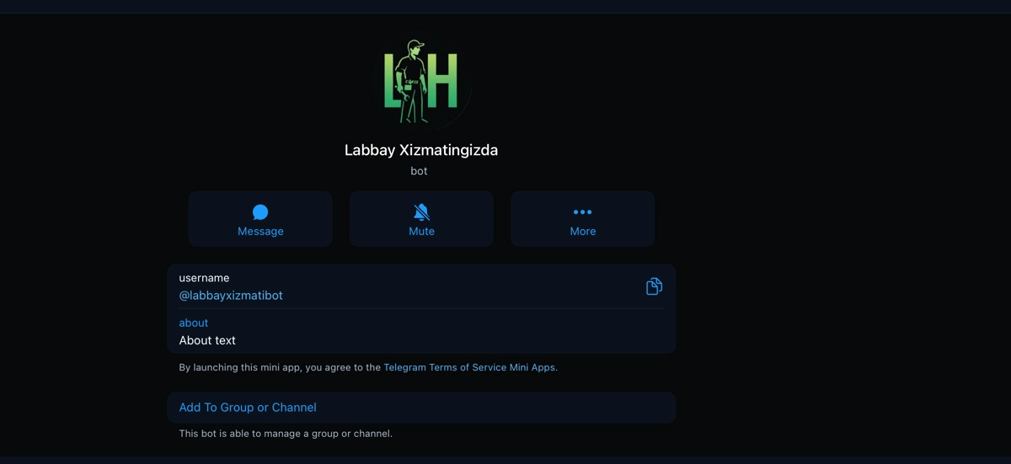
Task: Click the Message speech bubble icon
Action: [260, 212]
